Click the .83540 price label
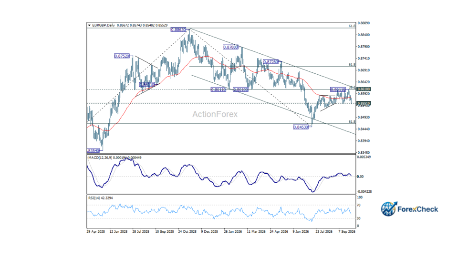Image resolution: width=458 pixels, height=257 pixels. pos(93,151)
